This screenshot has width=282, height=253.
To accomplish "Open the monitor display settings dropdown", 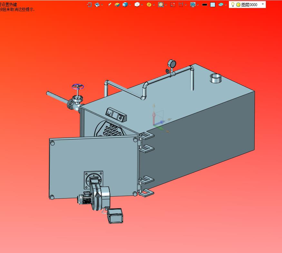I will tap(198, 5).
